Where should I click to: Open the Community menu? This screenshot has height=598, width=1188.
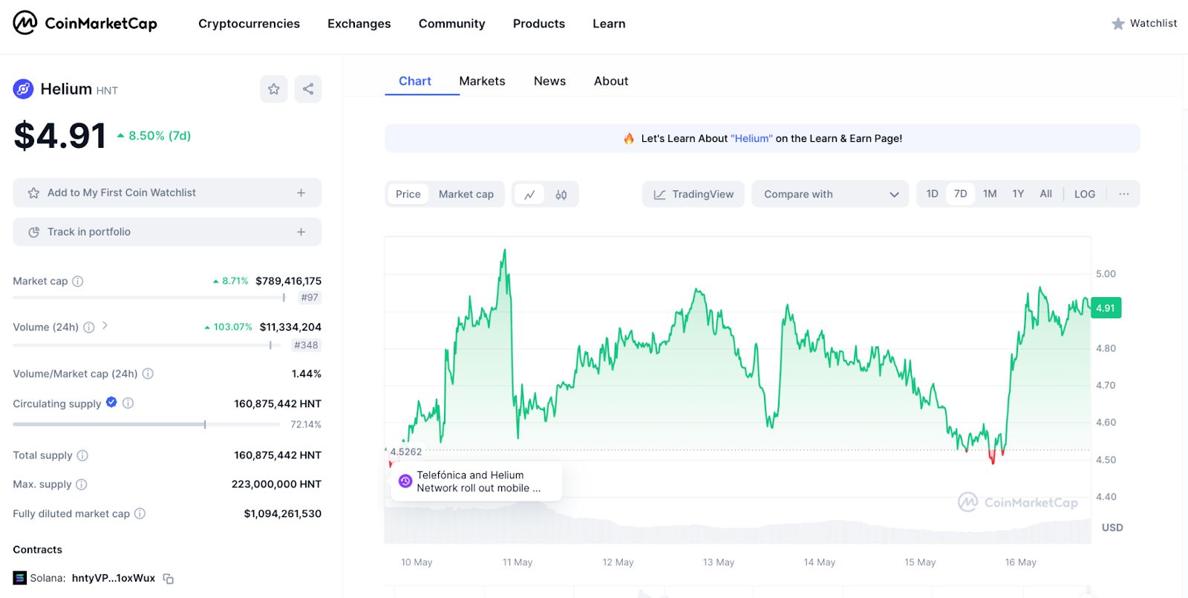coord(451,24)
